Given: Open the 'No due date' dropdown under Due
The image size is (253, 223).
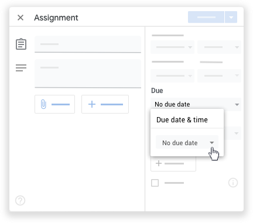Looking at the screenshot, I should (196, 104).
